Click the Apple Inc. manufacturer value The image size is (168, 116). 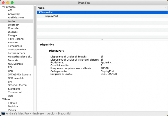tap(106, 62)
